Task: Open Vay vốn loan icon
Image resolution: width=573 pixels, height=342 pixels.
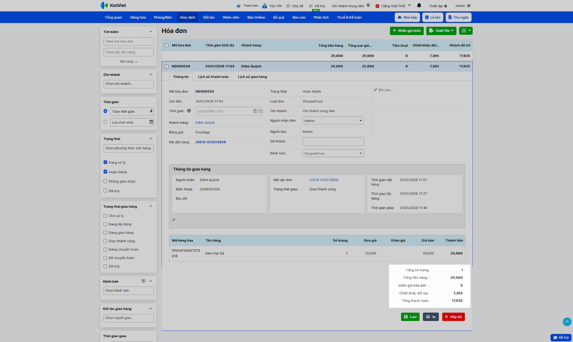Action: click(265, 6)
